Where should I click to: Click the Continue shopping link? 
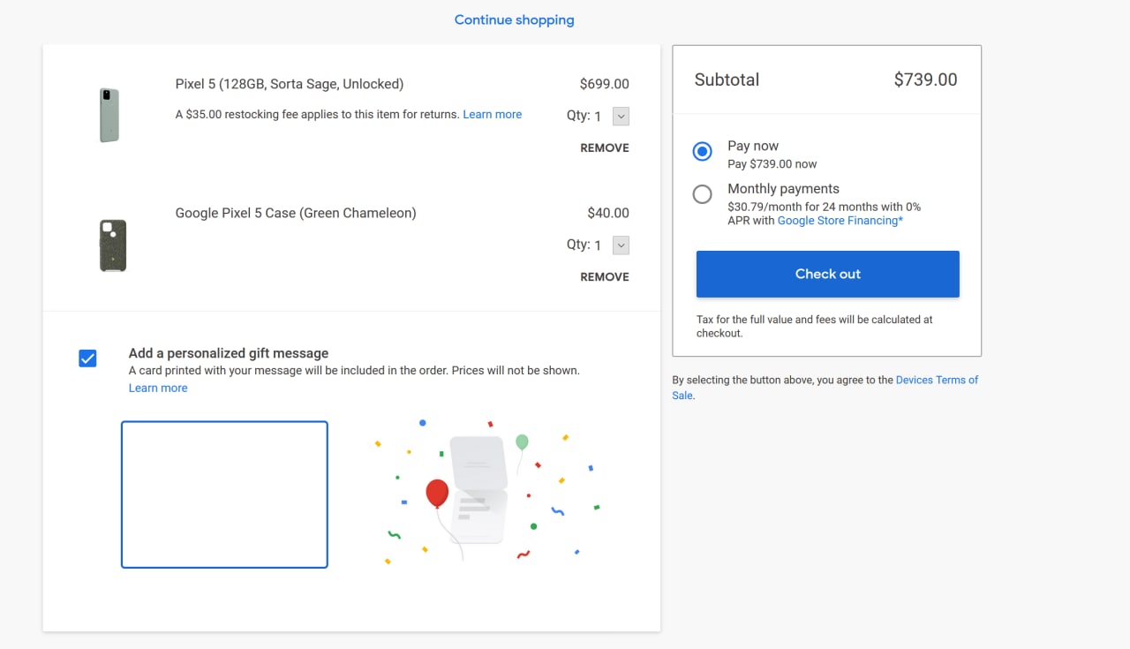pyautogui.click(x=514, y=19)
